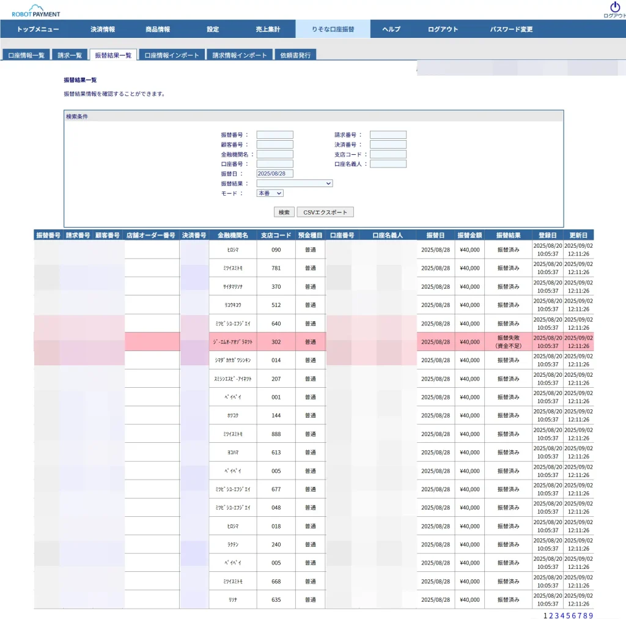Viewport: 626px width, 619px height.
Task: Click the 振替金額 column header
Action: click(x=469, y=235)
